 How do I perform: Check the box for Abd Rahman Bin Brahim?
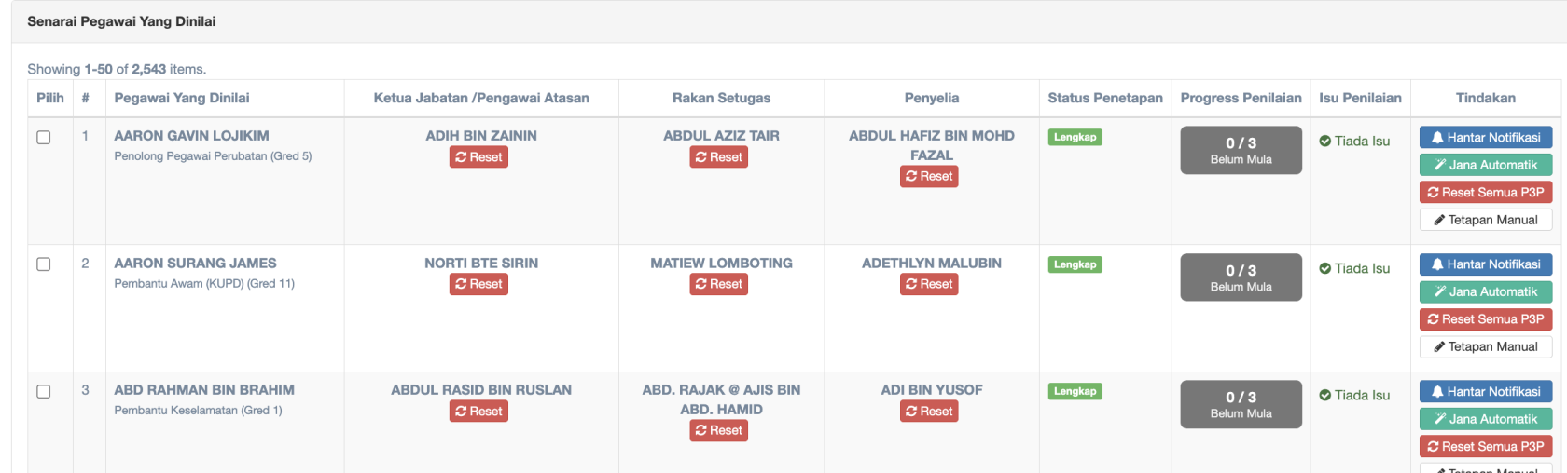click(x=44, y=392)
